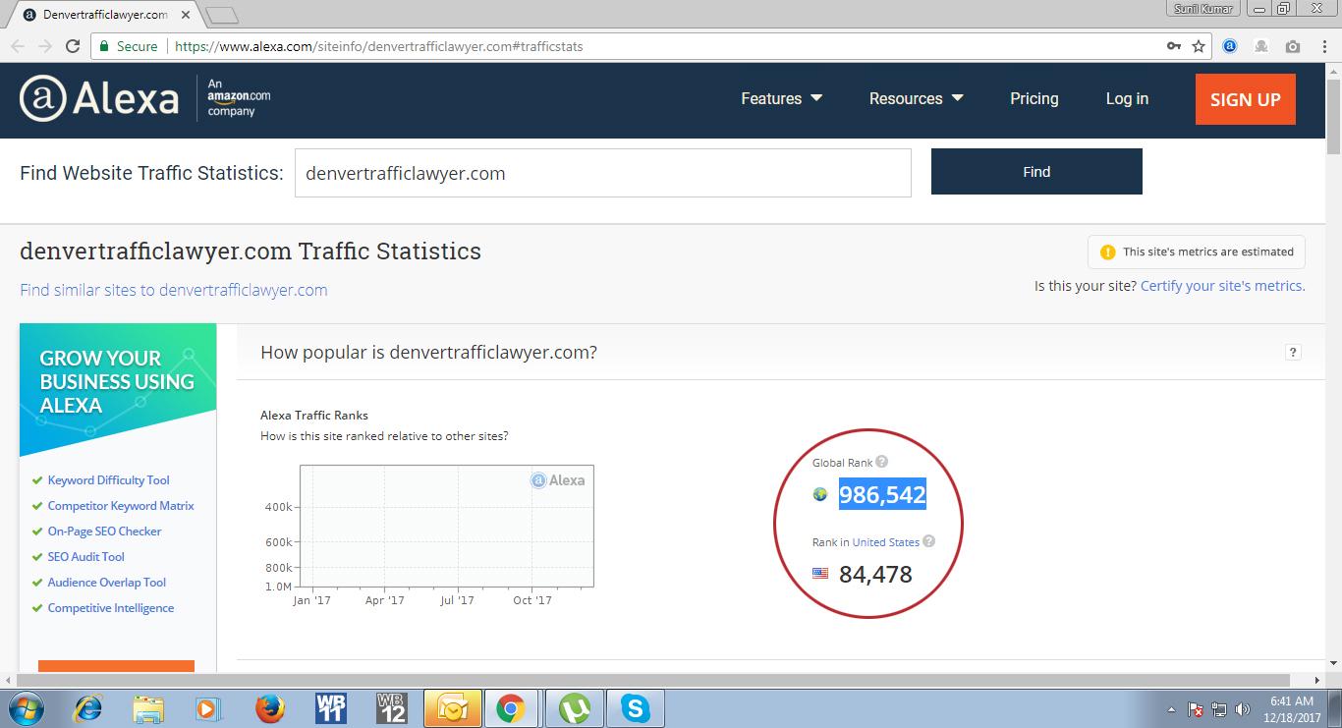Click inside the website statistics search field
The width and height of the screenshot is (1342, 728).
602,172
